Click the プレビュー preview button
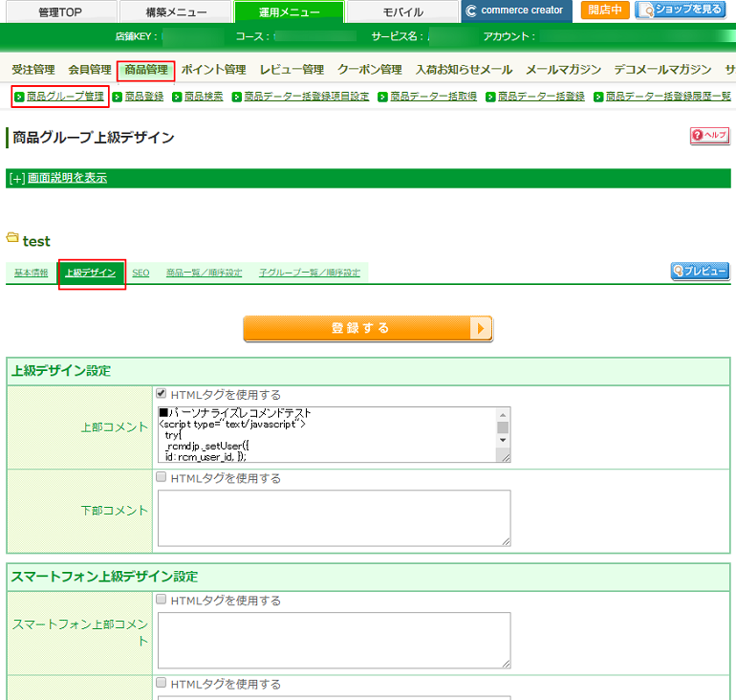This screenshot has width=736, height=700. pos(701,271)
